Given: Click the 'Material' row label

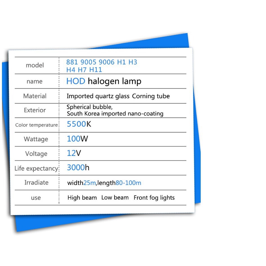Looking at the screenshot, I should click(35, 96).
